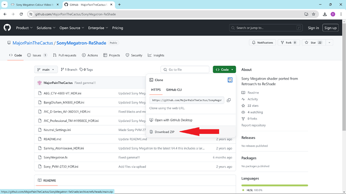Toggle the green Code dropdown button
346x194 pixels.
click(x=224, y=69)
